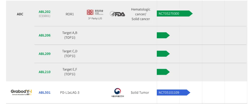Click the ABL209 green progress arrow

pos(163,54)
